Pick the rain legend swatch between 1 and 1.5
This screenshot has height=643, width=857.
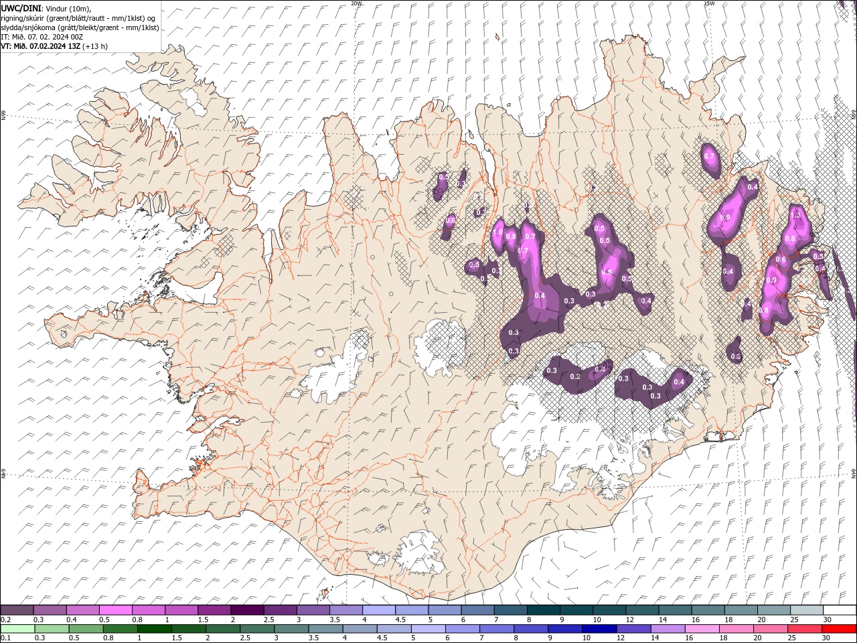(155, 629)
